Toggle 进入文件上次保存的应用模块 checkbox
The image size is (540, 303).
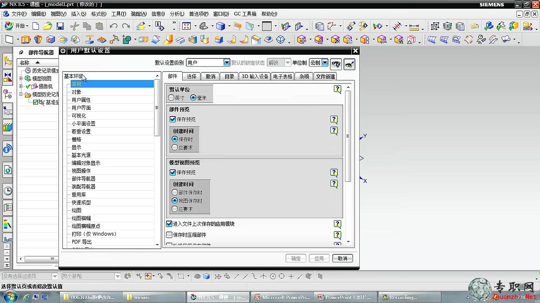(169, 224)
